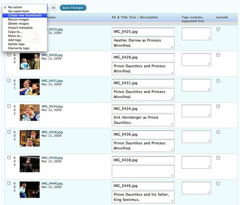Open thumbnail of IMG_0438.jpg

coord(30,164)
